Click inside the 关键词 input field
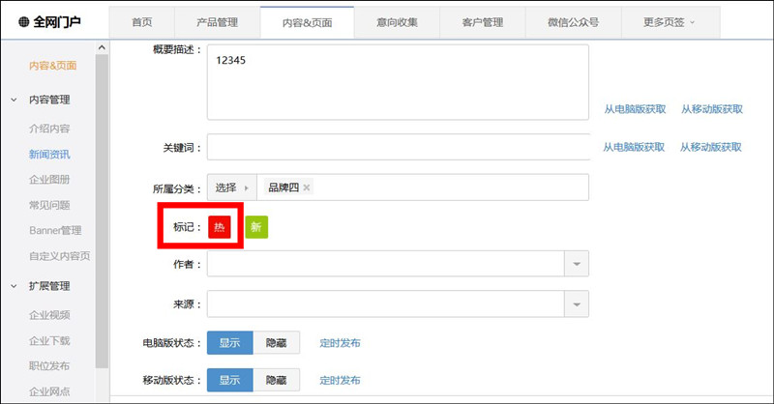The width and height of the screenshot is (774, 404). point(398,147)
